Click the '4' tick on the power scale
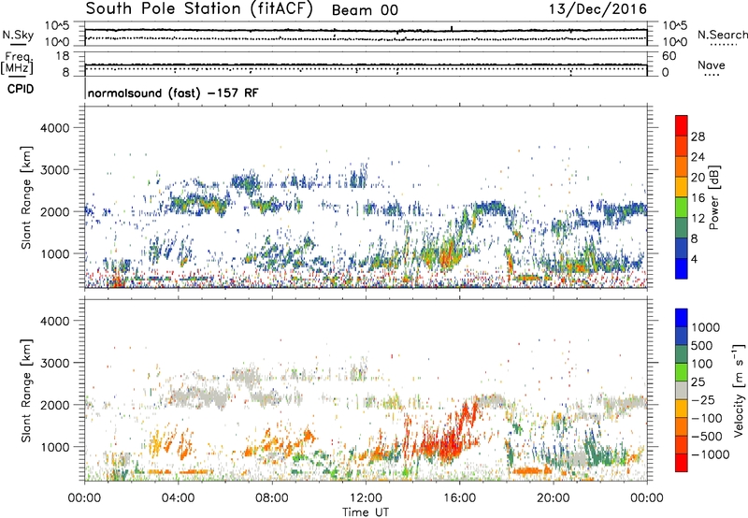 [694, 259]
